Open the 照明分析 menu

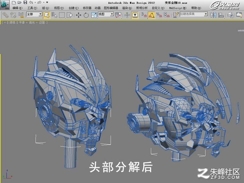coord(142,8)
